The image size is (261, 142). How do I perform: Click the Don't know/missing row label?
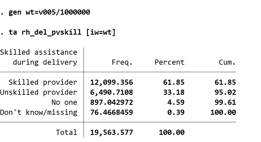coord(39,113)
